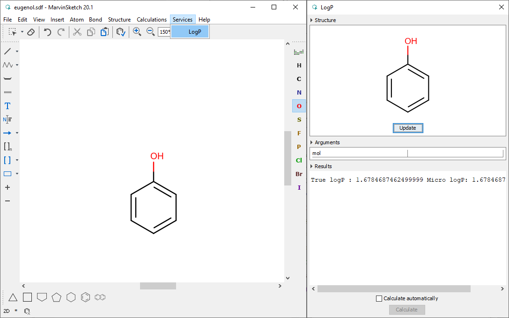The width and height of the screenshot is (509, 318).
Task: Open the periodic table icon
Action: coord(298,52)
